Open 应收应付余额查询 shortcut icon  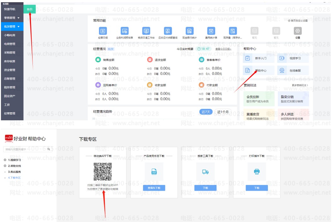[x=168, y=31]
